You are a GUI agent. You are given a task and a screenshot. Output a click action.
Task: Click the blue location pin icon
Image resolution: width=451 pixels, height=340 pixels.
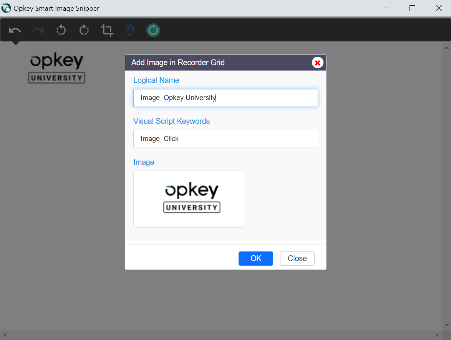130,30
